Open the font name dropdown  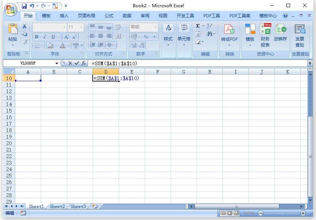(64, 27)
